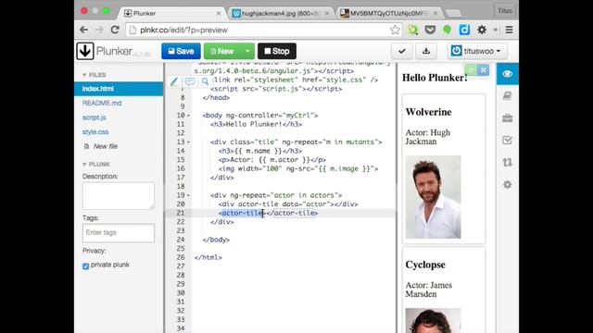This screenshot has width=593, height=333.
Task: Open editor settings gear in sidebar
Action: tap(507, 185)
